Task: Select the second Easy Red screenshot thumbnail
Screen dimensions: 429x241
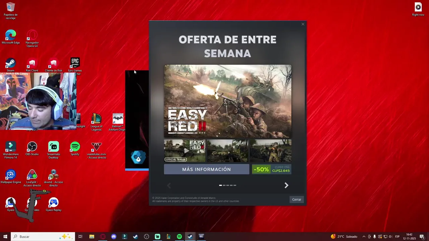Action: click(x=228, y=151)
